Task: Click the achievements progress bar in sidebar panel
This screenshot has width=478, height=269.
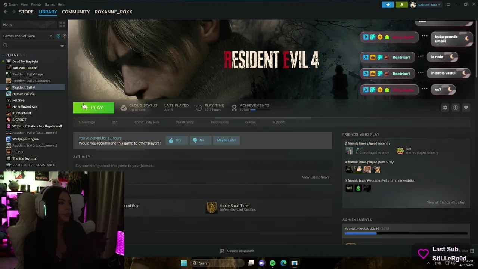Action: (406, 234)
